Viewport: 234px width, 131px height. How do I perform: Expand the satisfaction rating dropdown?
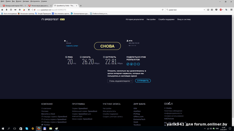[120, 81]
